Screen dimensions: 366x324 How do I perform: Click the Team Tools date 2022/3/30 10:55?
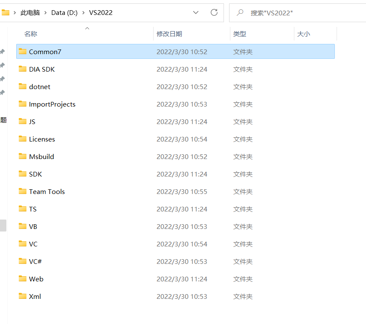click(x=182, y=192)
